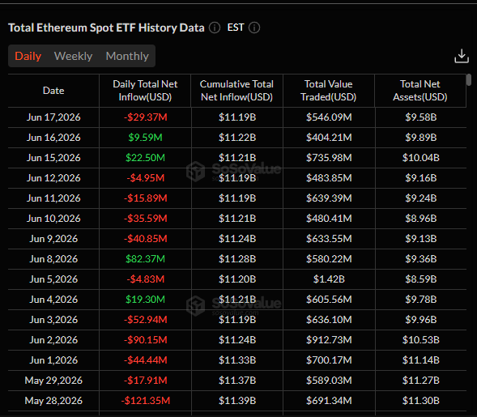Select the Jun 10,2026 date cell
This screenshot has height=417, width=477.
53,219
